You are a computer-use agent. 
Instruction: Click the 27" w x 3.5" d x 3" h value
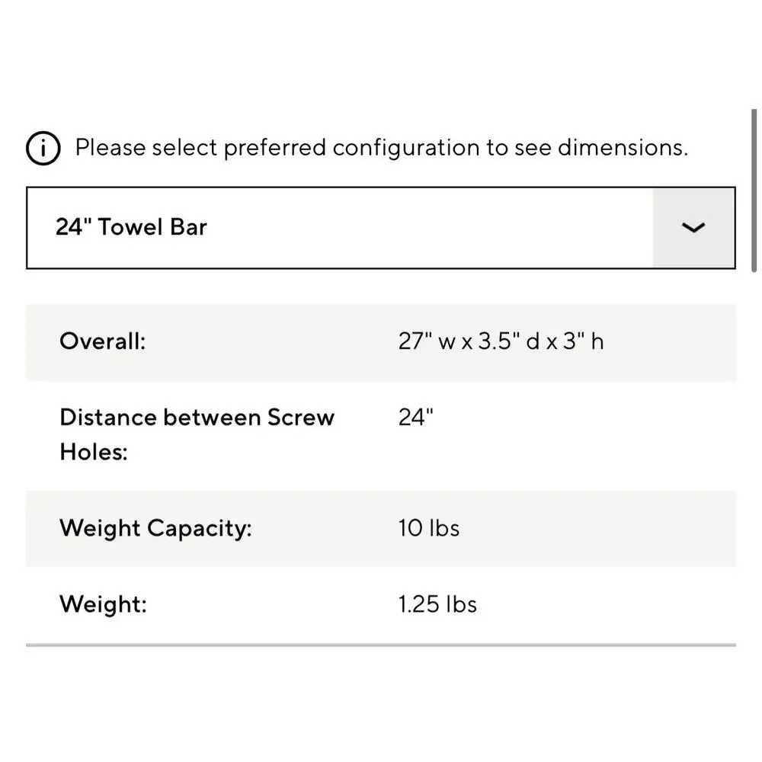tap(501, 341)
